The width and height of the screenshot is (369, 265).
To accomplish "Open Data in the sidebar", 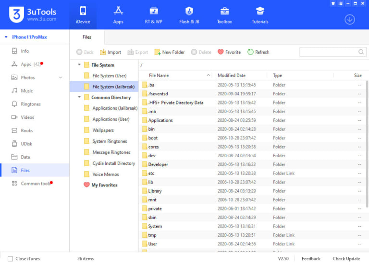I will tap(35, 157).
